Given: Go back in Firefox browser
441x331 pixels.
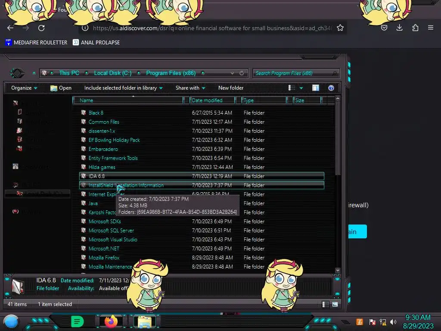Looking at the screenshot, I should (10, 28).
